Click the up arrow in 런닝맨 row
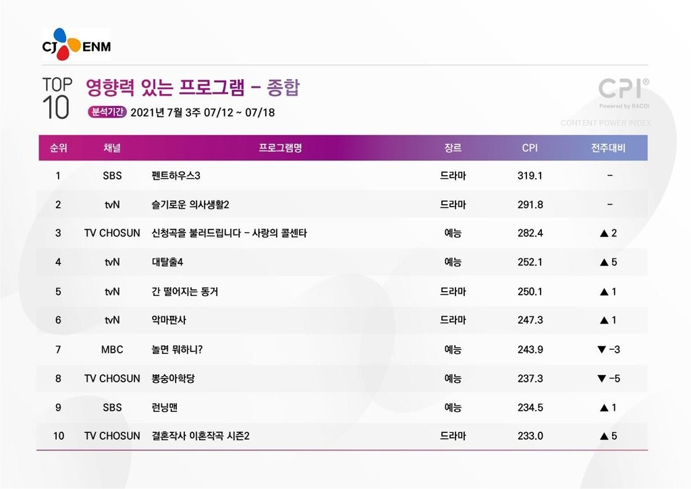Screen dimensions: 691x489 pos(603,407)
